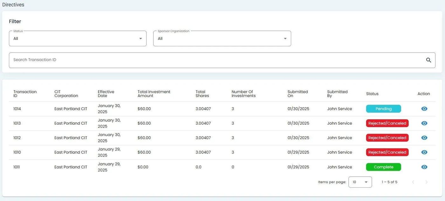Sort by Transaction ID column header

pos(25,94)
